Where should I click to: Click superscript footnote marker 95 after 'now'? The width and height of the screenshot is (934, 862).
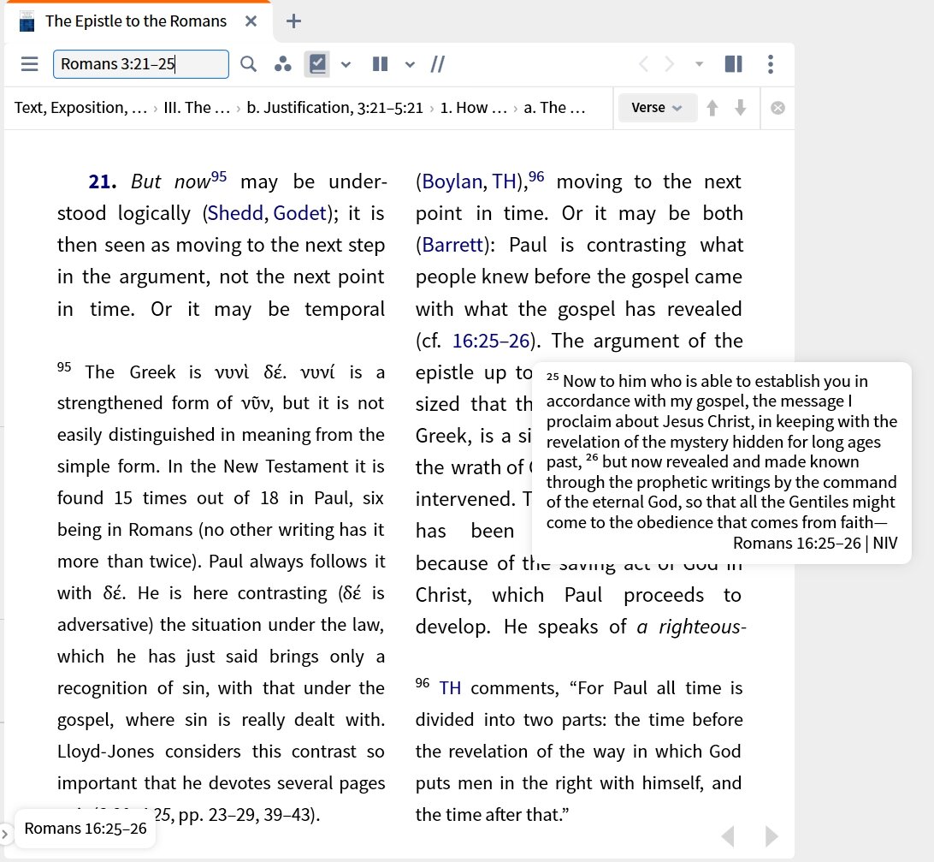pyautogui.click(x=219, y=176)
